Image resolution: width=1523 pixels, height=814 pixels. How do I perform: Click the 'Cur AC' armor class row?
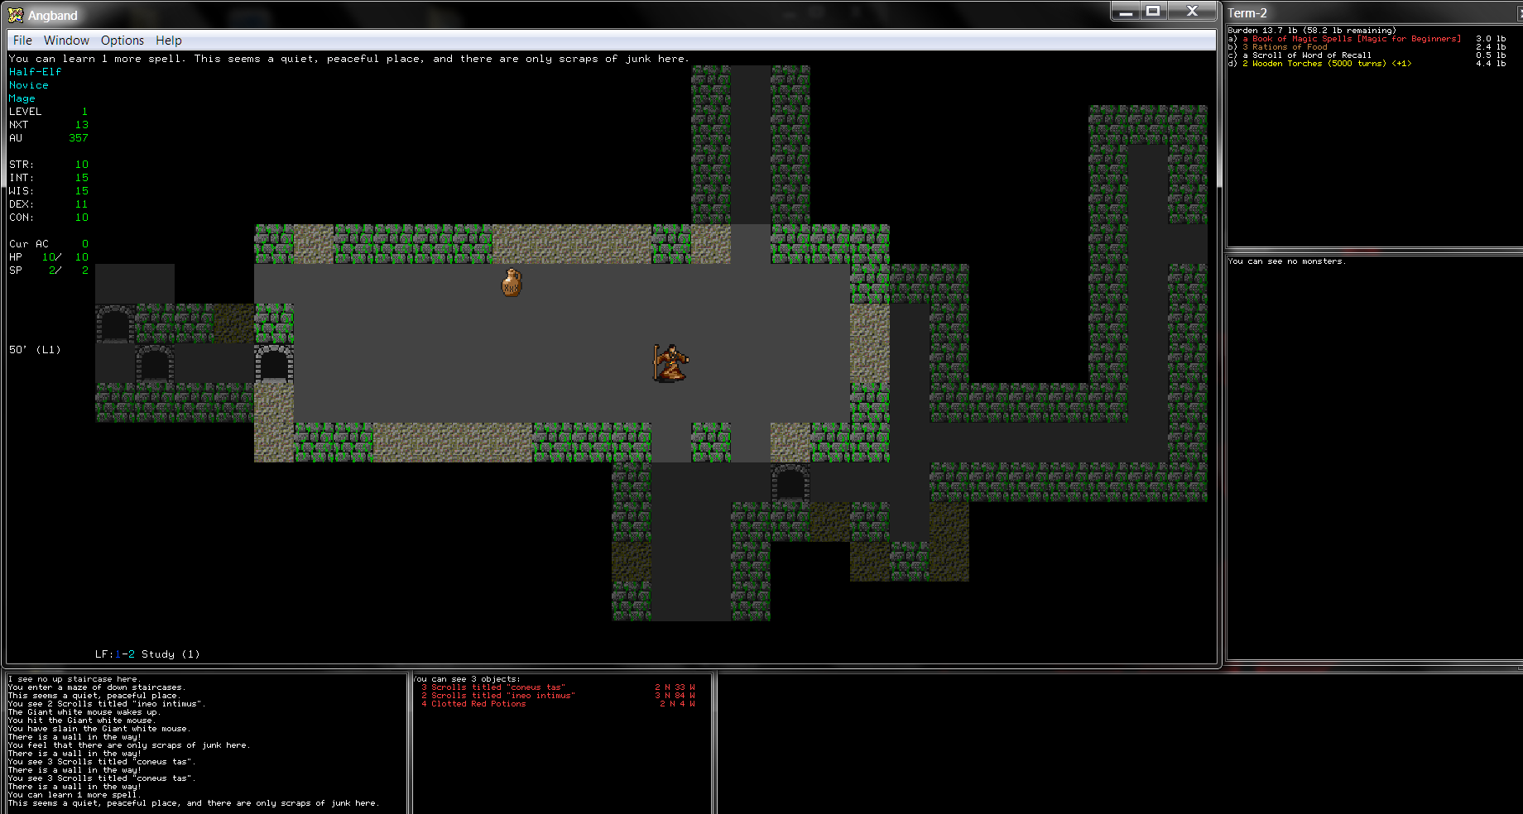pyautogui.click(x=48, y=244)
